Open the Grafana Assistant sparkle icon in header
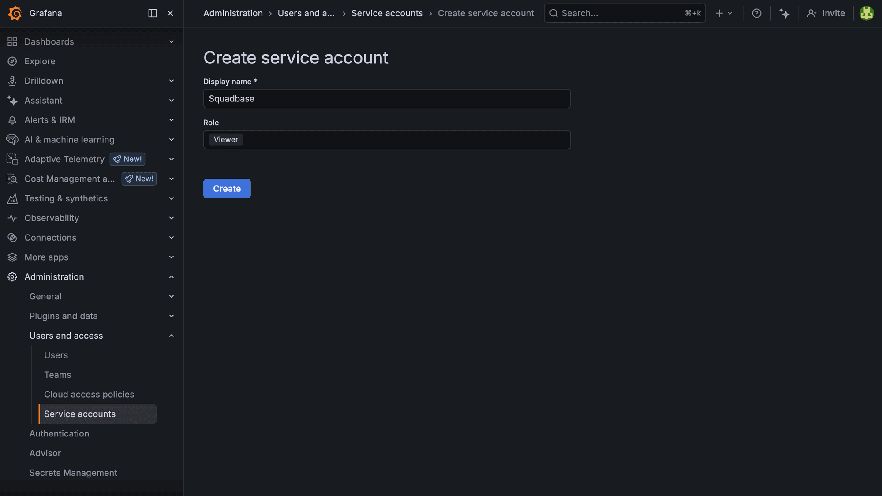 784,13
